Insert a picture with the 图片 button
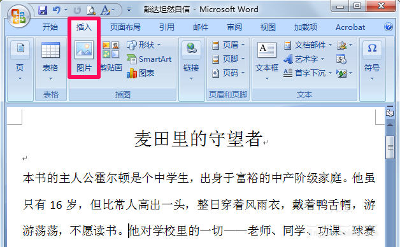 click(84, 57)
